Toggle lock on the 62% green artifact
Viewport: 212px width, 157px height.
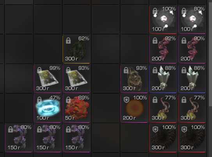[x=68, y=41]
